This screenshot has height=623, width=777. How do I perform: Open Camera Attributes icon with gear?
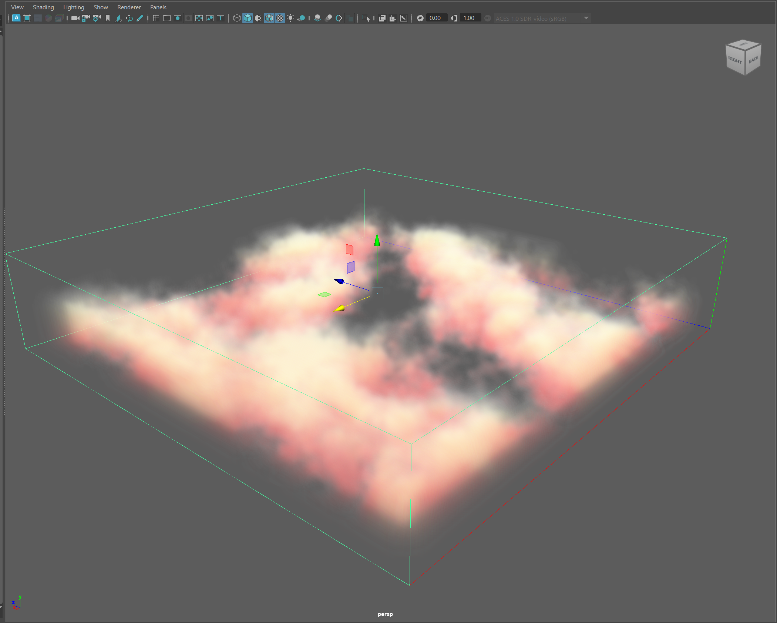click(97, 18)
